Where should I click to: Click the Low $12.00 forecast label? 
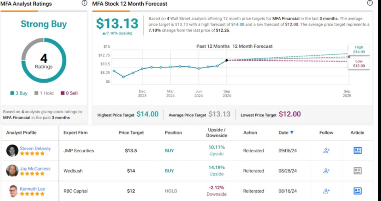point(359,64)
